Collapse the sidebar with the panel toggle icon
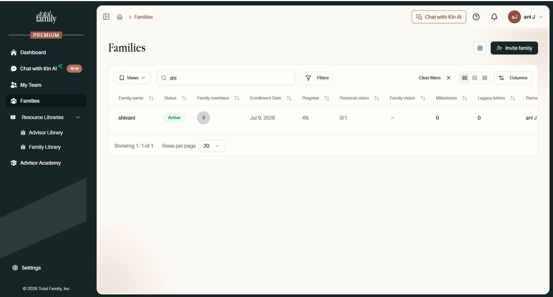The height and width of the screenshot is (297, 553). (x=106, y=17)
